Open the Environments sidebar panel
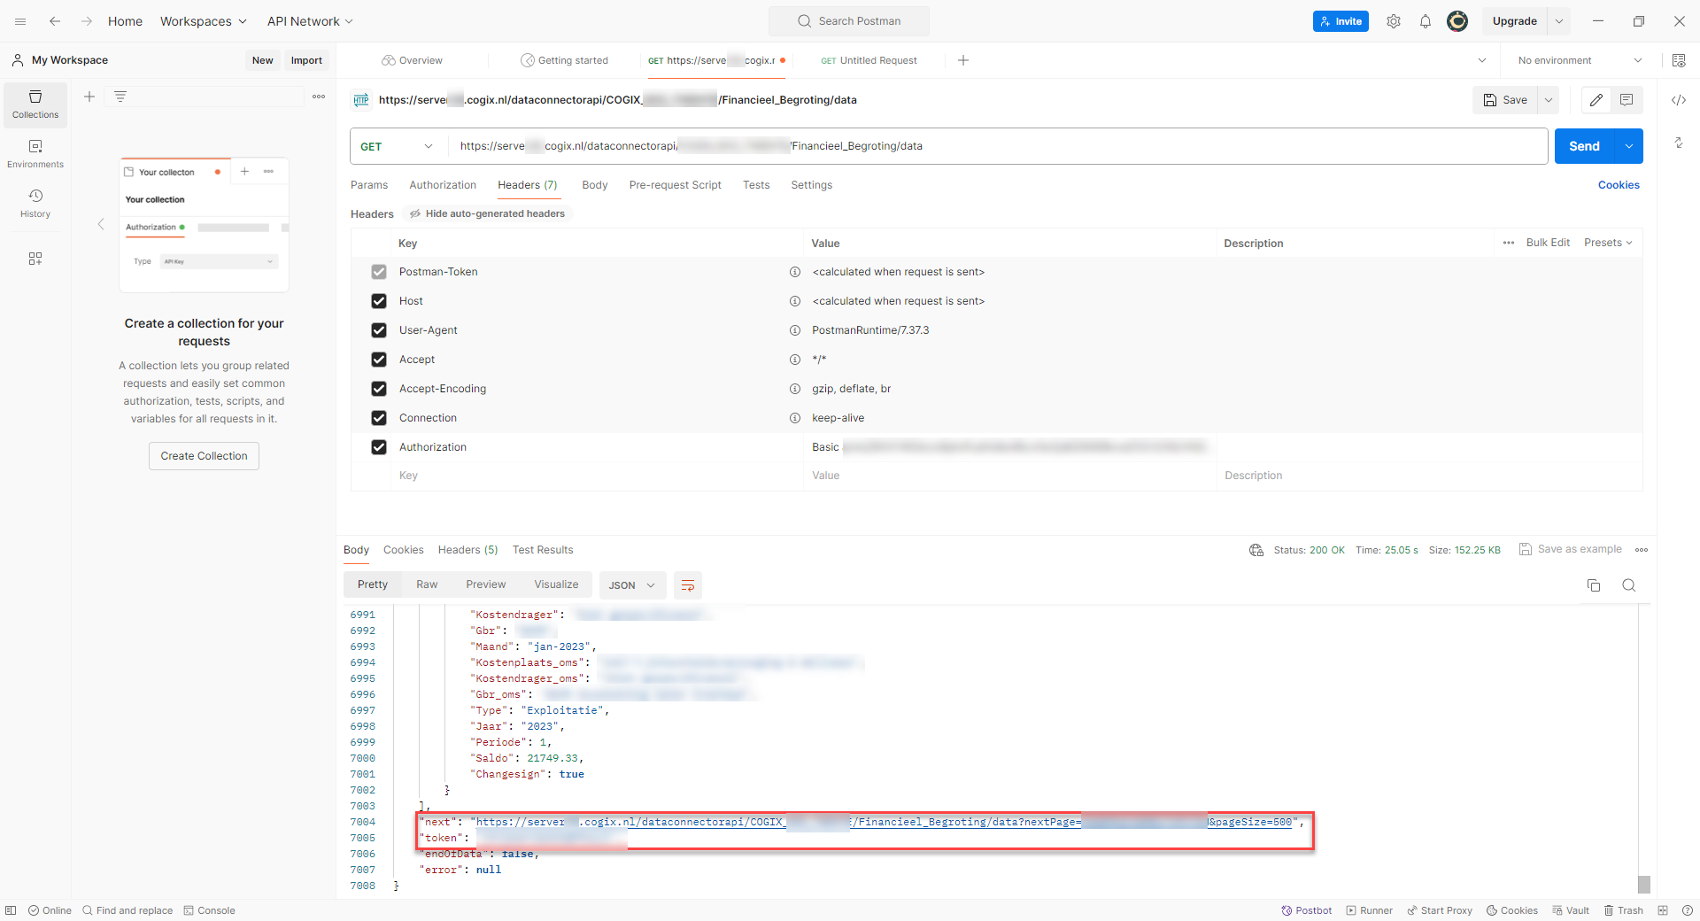The width and height of the screenshot is (1700, 921). [35, 154]
